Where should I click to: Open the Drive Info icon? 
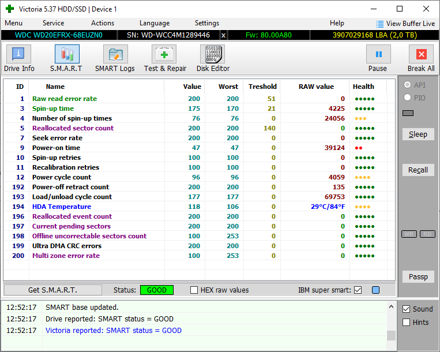coord(18,54)
